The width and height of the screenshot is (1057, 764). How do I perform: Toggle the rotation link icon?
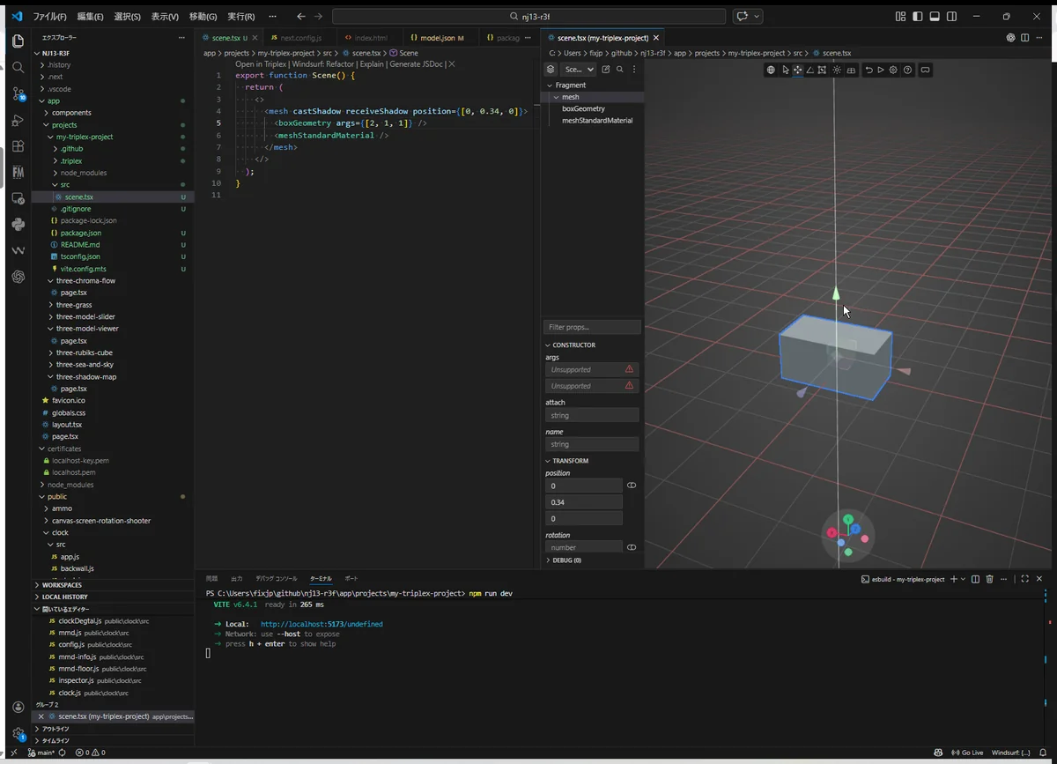(632, 547)
